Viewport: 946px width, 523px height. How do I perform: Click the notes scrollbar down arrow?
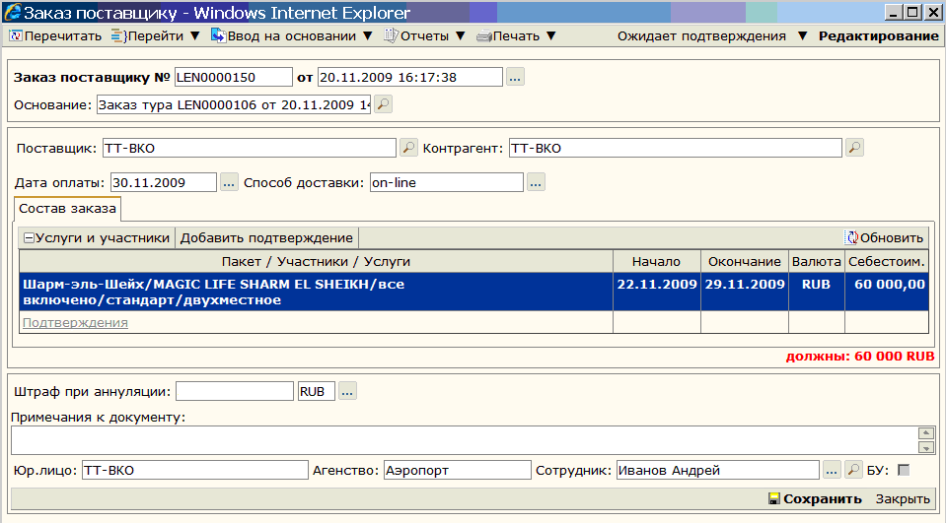[x=926, y=447]
